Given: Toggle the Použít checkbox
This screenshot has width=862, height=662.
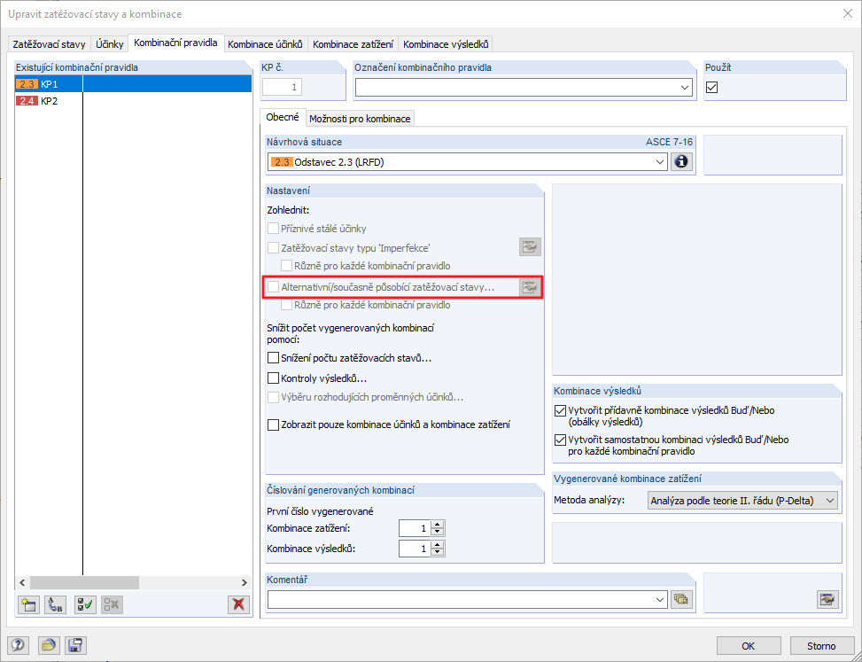Looking at the screenshot, I should coord(712,88).
